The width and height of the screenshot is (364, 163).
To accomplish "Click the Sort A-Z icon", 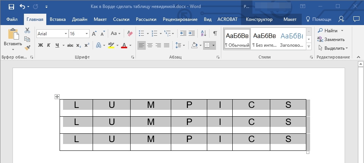I will coord(203,34).
